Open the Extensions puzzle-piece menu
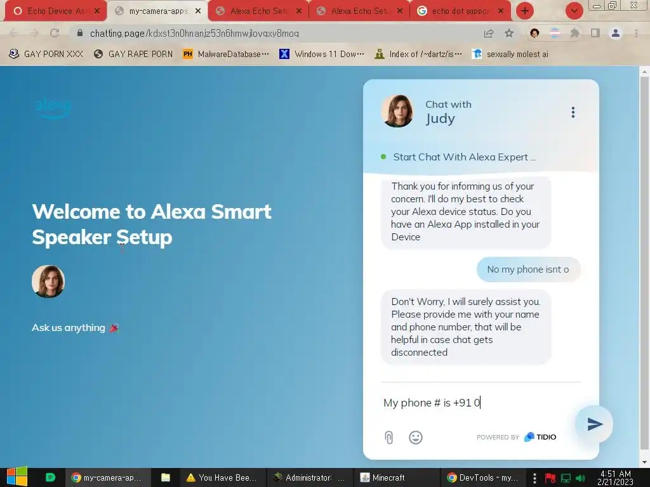650x487 pixels. point(574,33)
